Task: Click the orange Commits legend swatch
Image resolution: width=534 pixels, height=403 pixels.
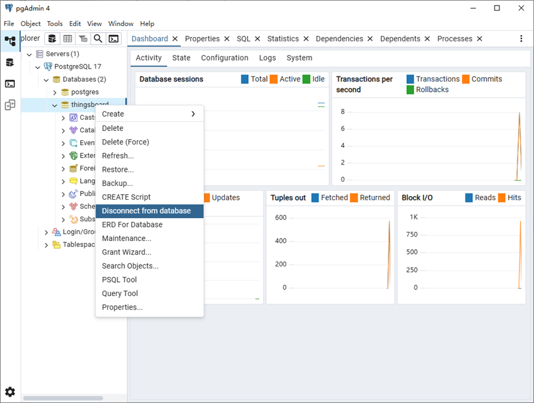Action: click(x=465, y=79)
